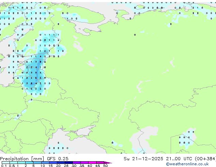This screenshot has width=216, height=167.
Task: Click the '45' legend scale label
Action: tap(97, 166)
